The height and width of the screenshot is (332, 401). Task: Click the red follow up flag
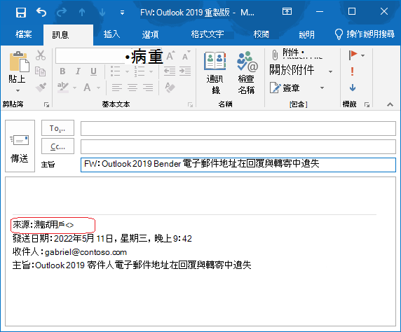tap(353, 55)
